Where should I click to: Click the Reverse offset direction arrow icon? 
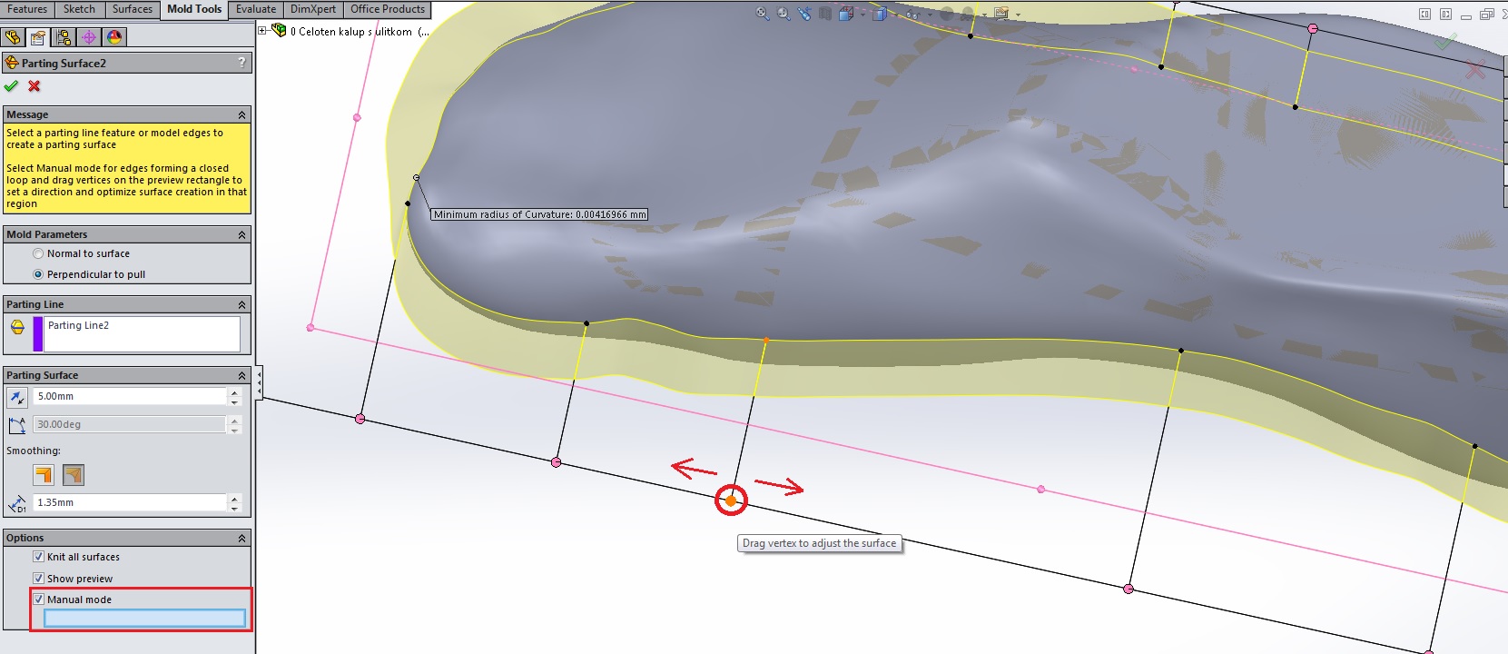(16, 397)
